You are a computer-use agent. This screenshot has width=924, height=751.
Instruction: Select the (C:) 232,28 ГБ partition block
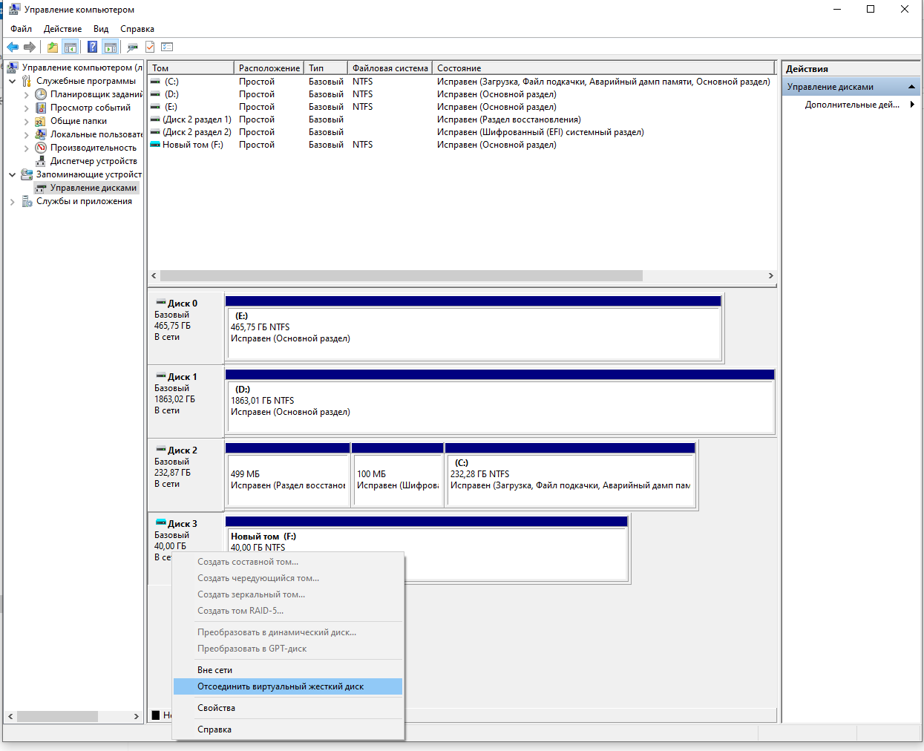(x=570, y=479)
